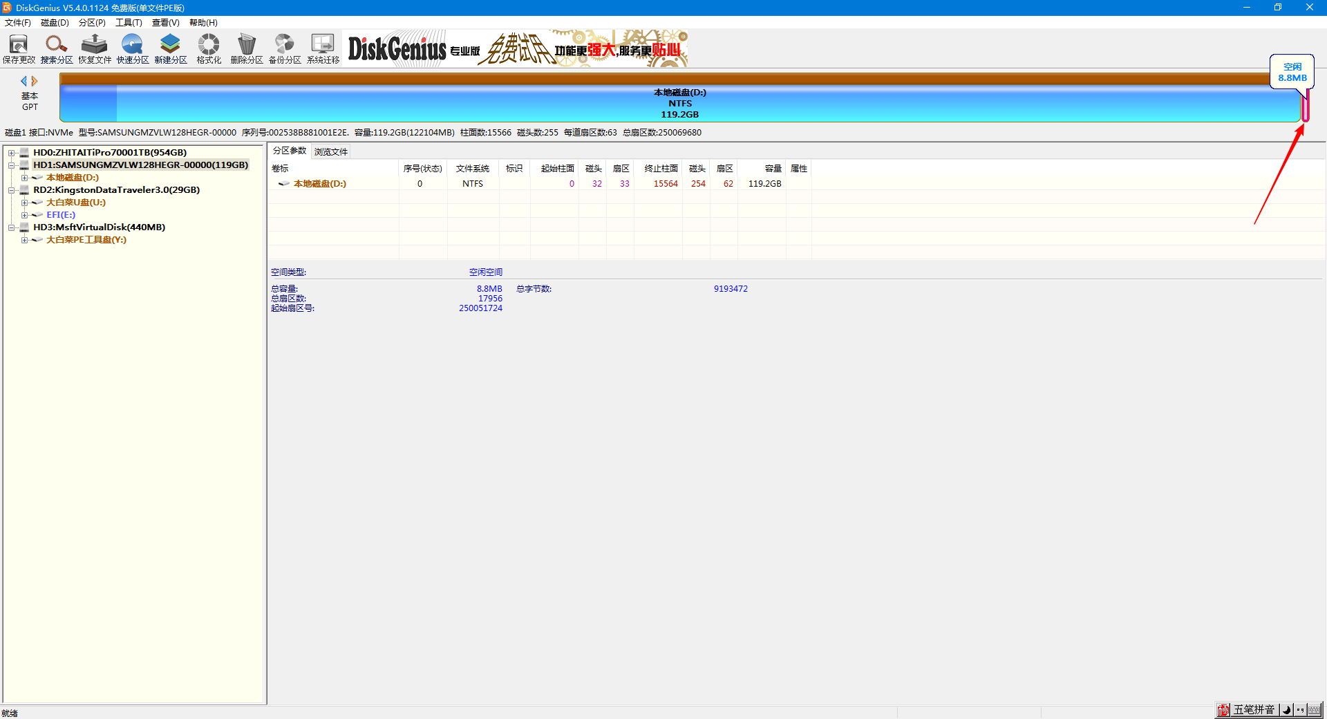Open the 磁盘(D) menu
The image size is (1327, 719).
point(55,23)
